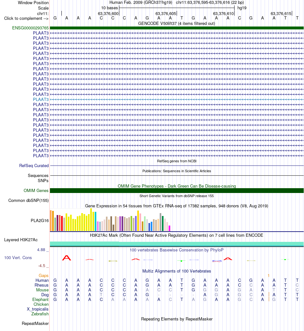Click the dark green OMIM Genes bar
Image resolution: width=304 pixels, height=331 pixels.
click(177, 191)
